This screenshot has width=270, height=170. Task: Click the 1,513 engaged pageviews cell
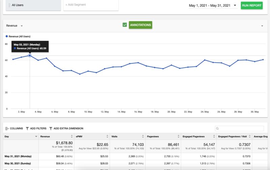tap(203, 164)
